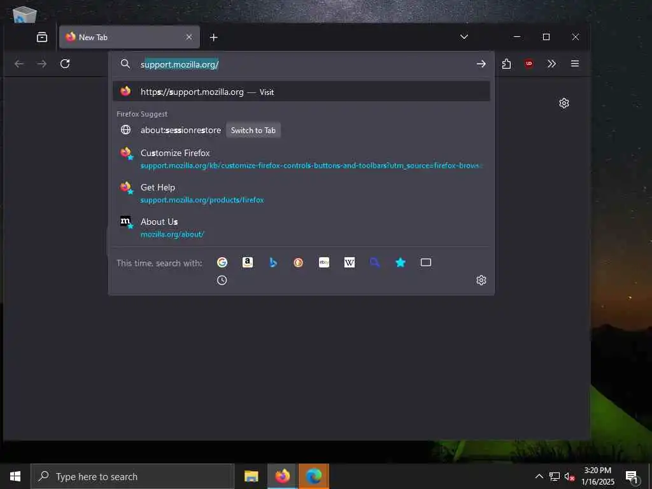Screen dimensions: 652x489
Task: Click the Firefox logo in Customize Firefox row
Action: (x=126, y=153)
